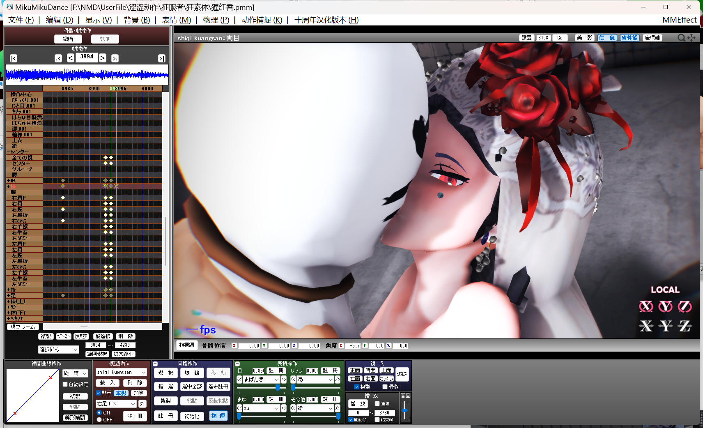This screenshot has height=428, width=703.
Task: Click the local Z move gizmo icon
Action: [685, 326]
